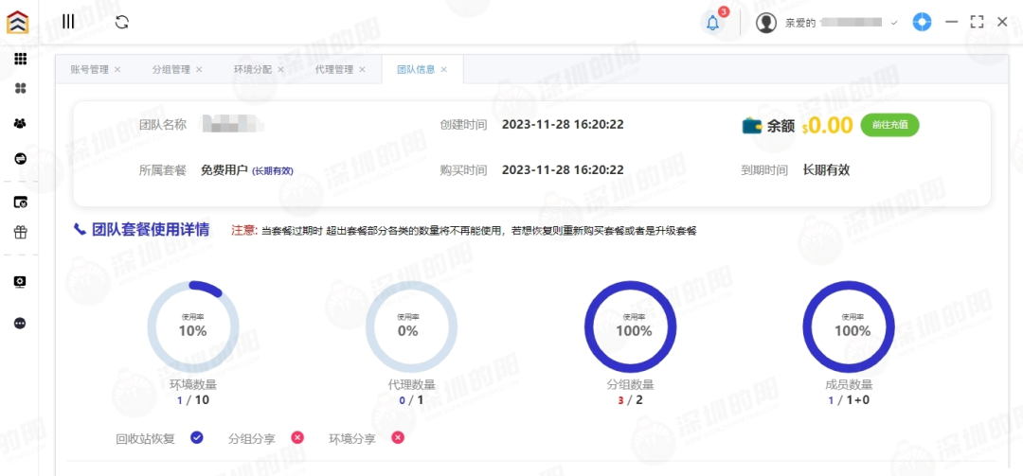Screen dimensions: 1023x476
Task: Click the 前往充值 button
Action: coord(889,125)
